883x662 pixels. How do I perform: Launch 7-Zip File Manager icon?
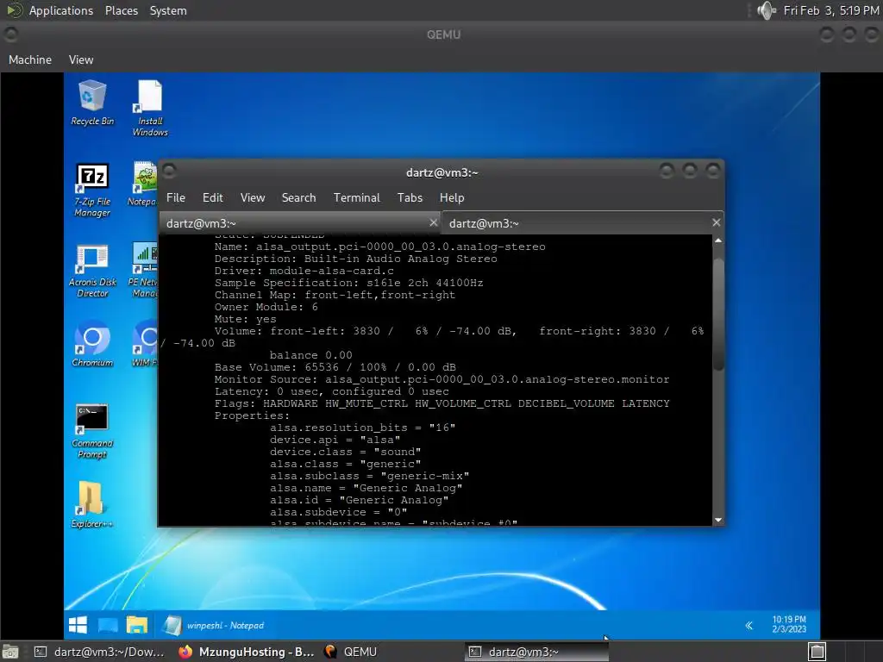92,190
